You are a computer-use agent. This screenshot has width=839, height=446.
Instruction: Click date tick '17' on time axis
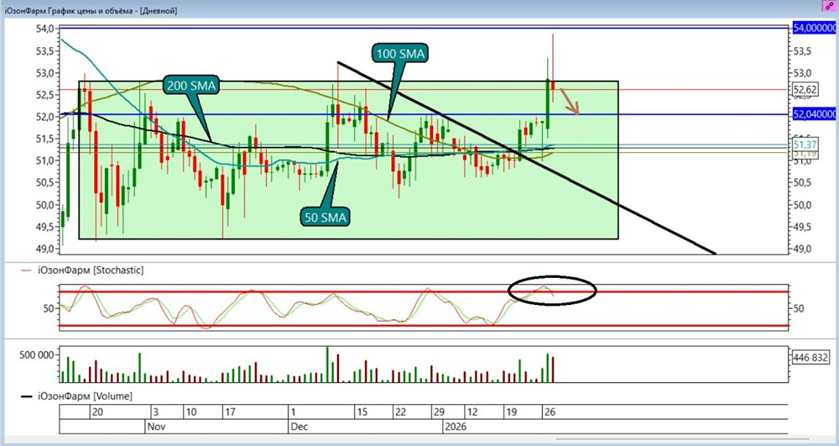[x=230, y=412]
